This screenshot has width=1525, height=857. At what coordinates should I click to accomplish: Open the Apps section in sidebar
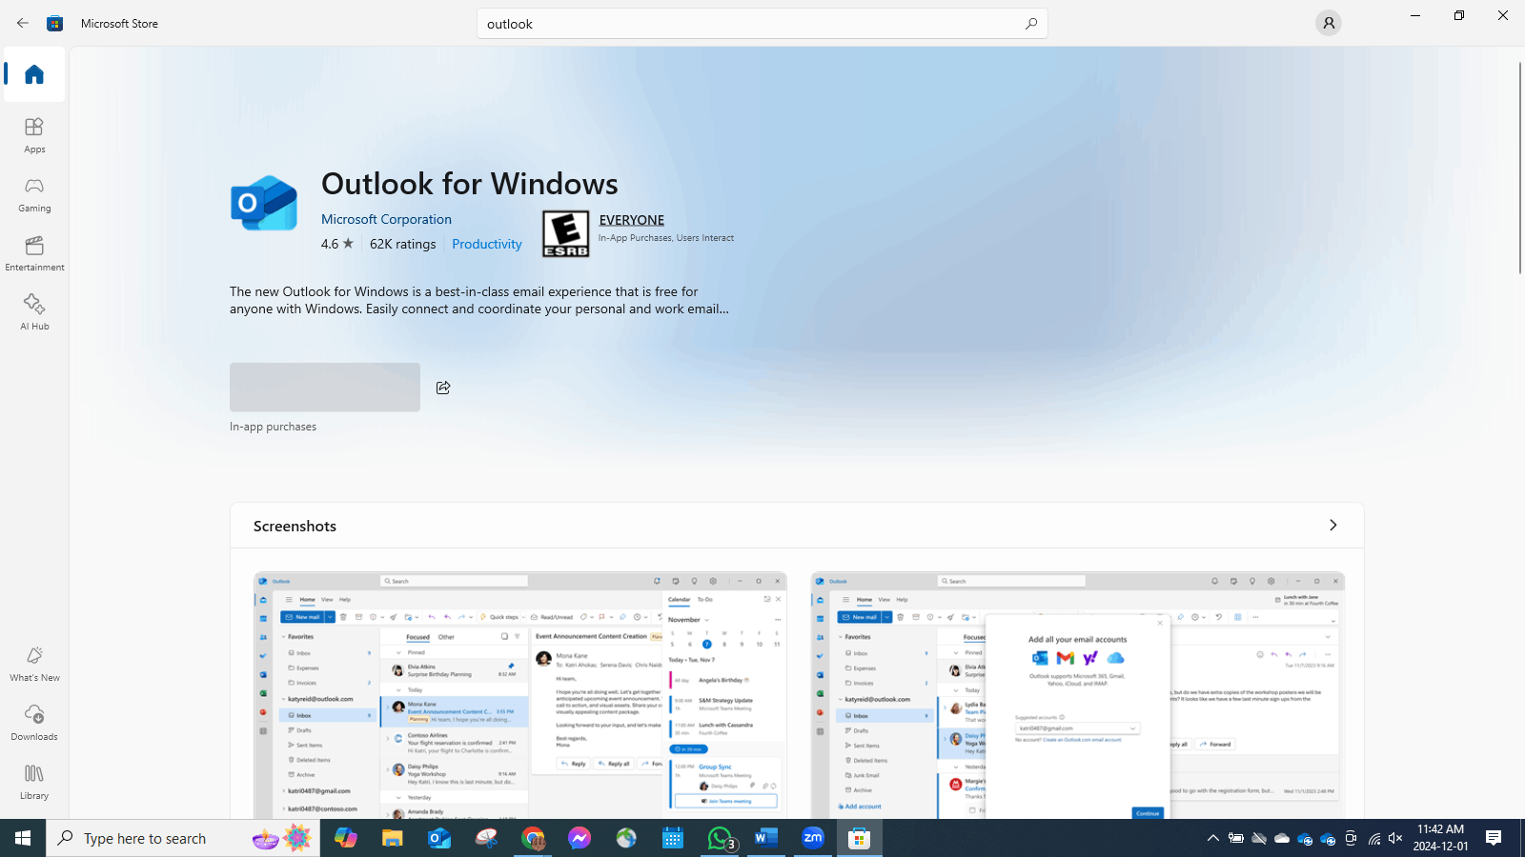[33, 134]
